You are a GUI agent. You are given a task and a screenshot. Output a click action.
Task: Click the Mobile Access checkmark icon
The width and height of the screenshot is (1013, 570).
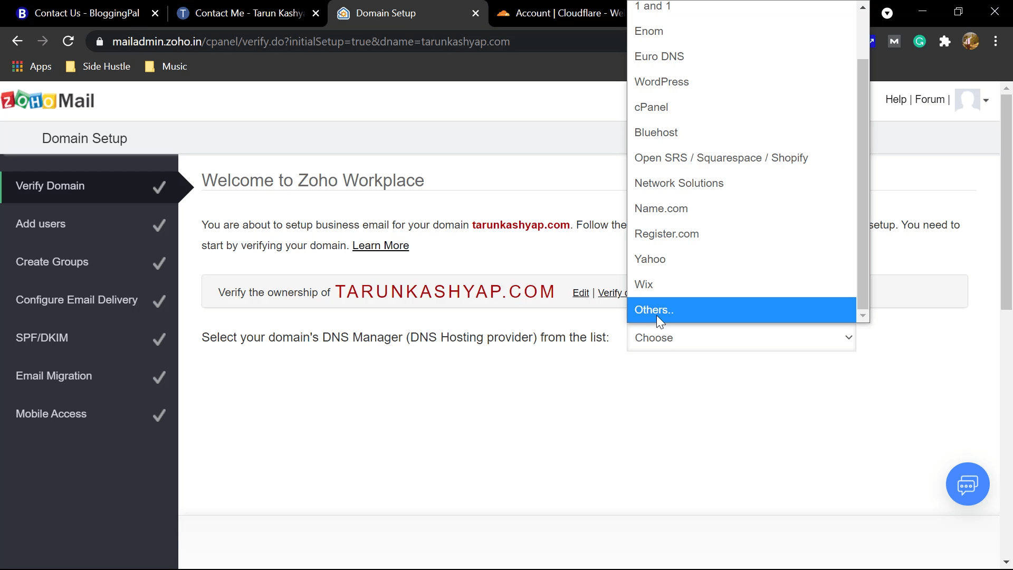click(x=159, y=415)
